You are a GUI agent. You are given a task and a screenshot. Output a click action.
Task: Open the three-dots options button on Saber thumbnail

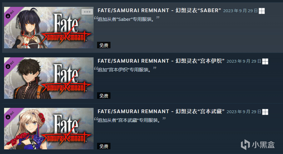point(87,12)
